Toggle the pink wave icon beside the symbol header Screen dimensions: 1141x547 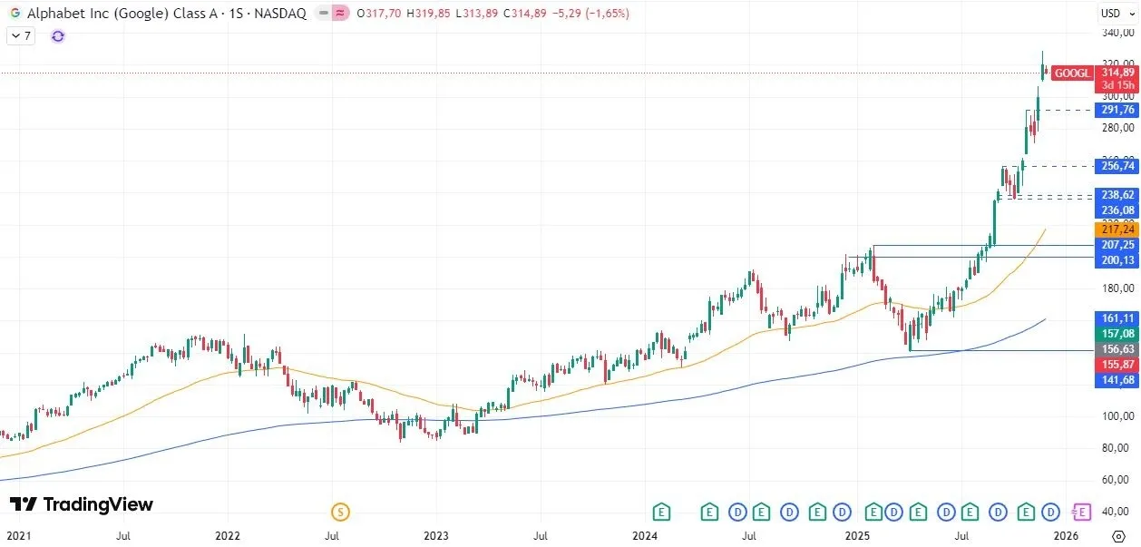point(339,14)
